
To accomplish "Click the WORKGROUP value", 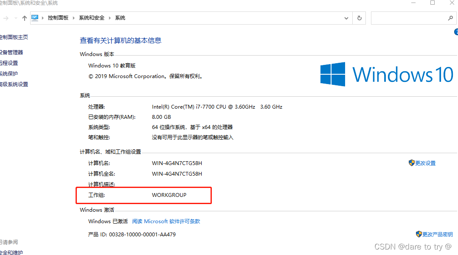I will tap(169, 195).
